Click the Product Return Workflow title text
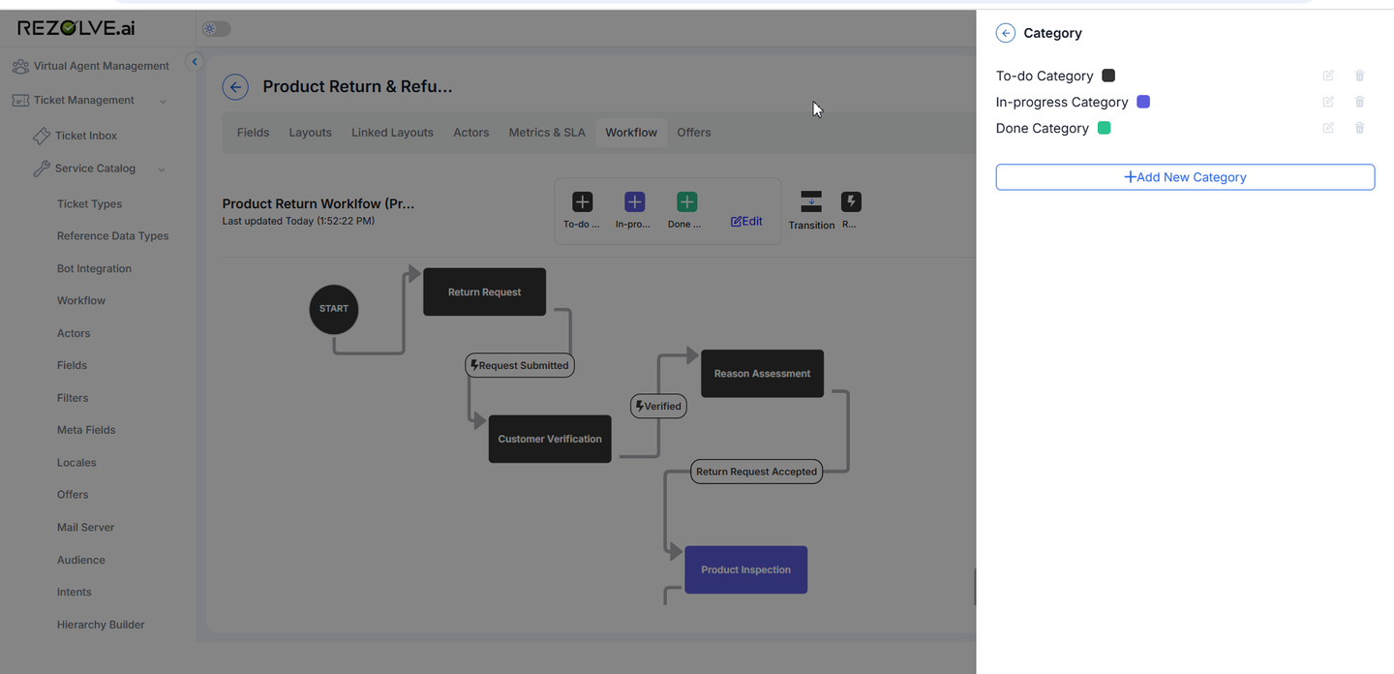The width and height of the screenshot is (1394, 674). [318, 204]
